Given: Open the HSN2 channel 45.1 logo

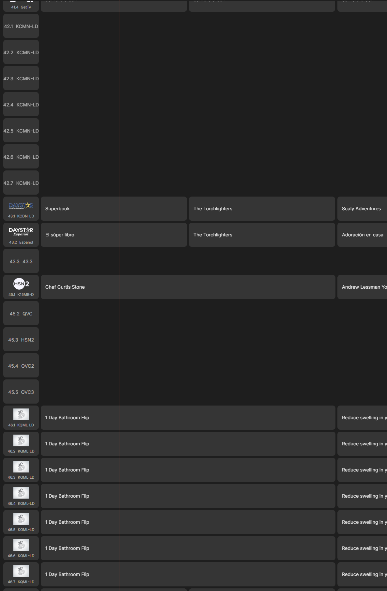Looking at the screenshot, I should point(21,284).
